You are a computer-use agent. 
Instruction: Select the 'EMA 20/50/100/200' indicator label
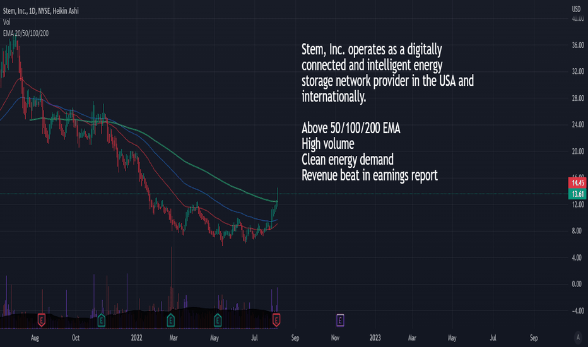[25, 33]
